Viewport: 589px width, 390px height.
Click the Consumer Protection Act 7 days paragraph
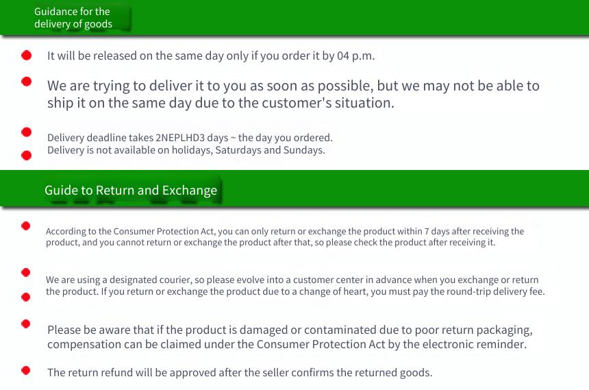(x=285, y=236)
